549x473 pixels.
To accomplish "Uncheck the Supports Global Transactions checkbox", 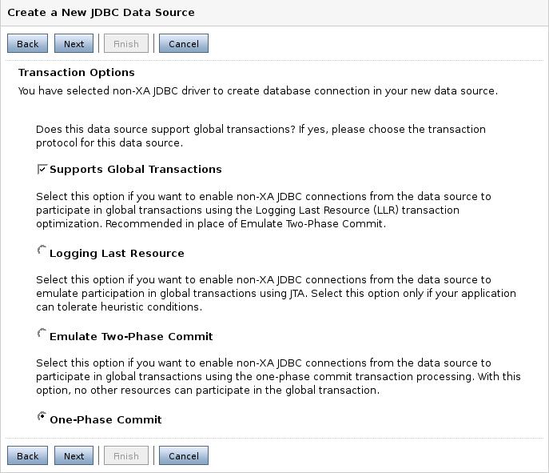I will 42,169.
